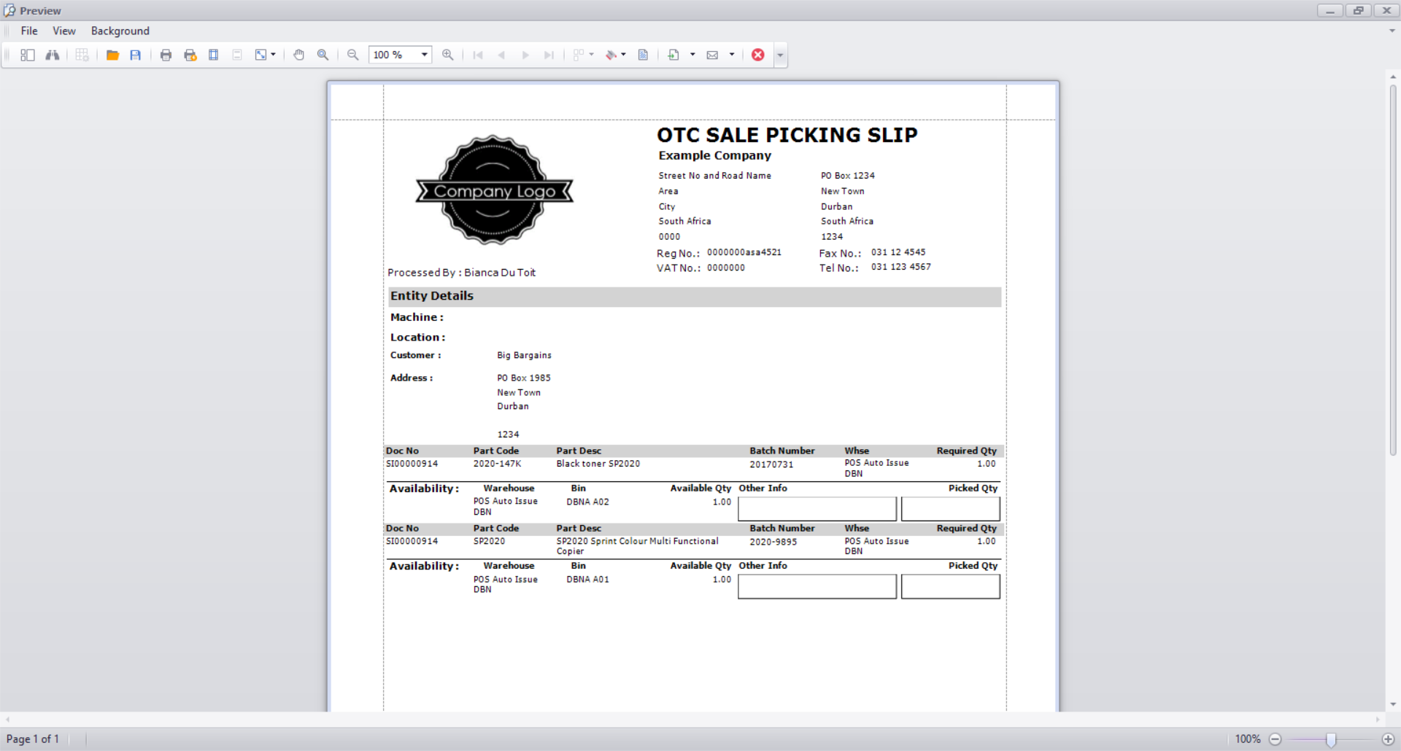Click the Export Document icon
Viewport: 1401px width, 751px height.
coord(674,55)
